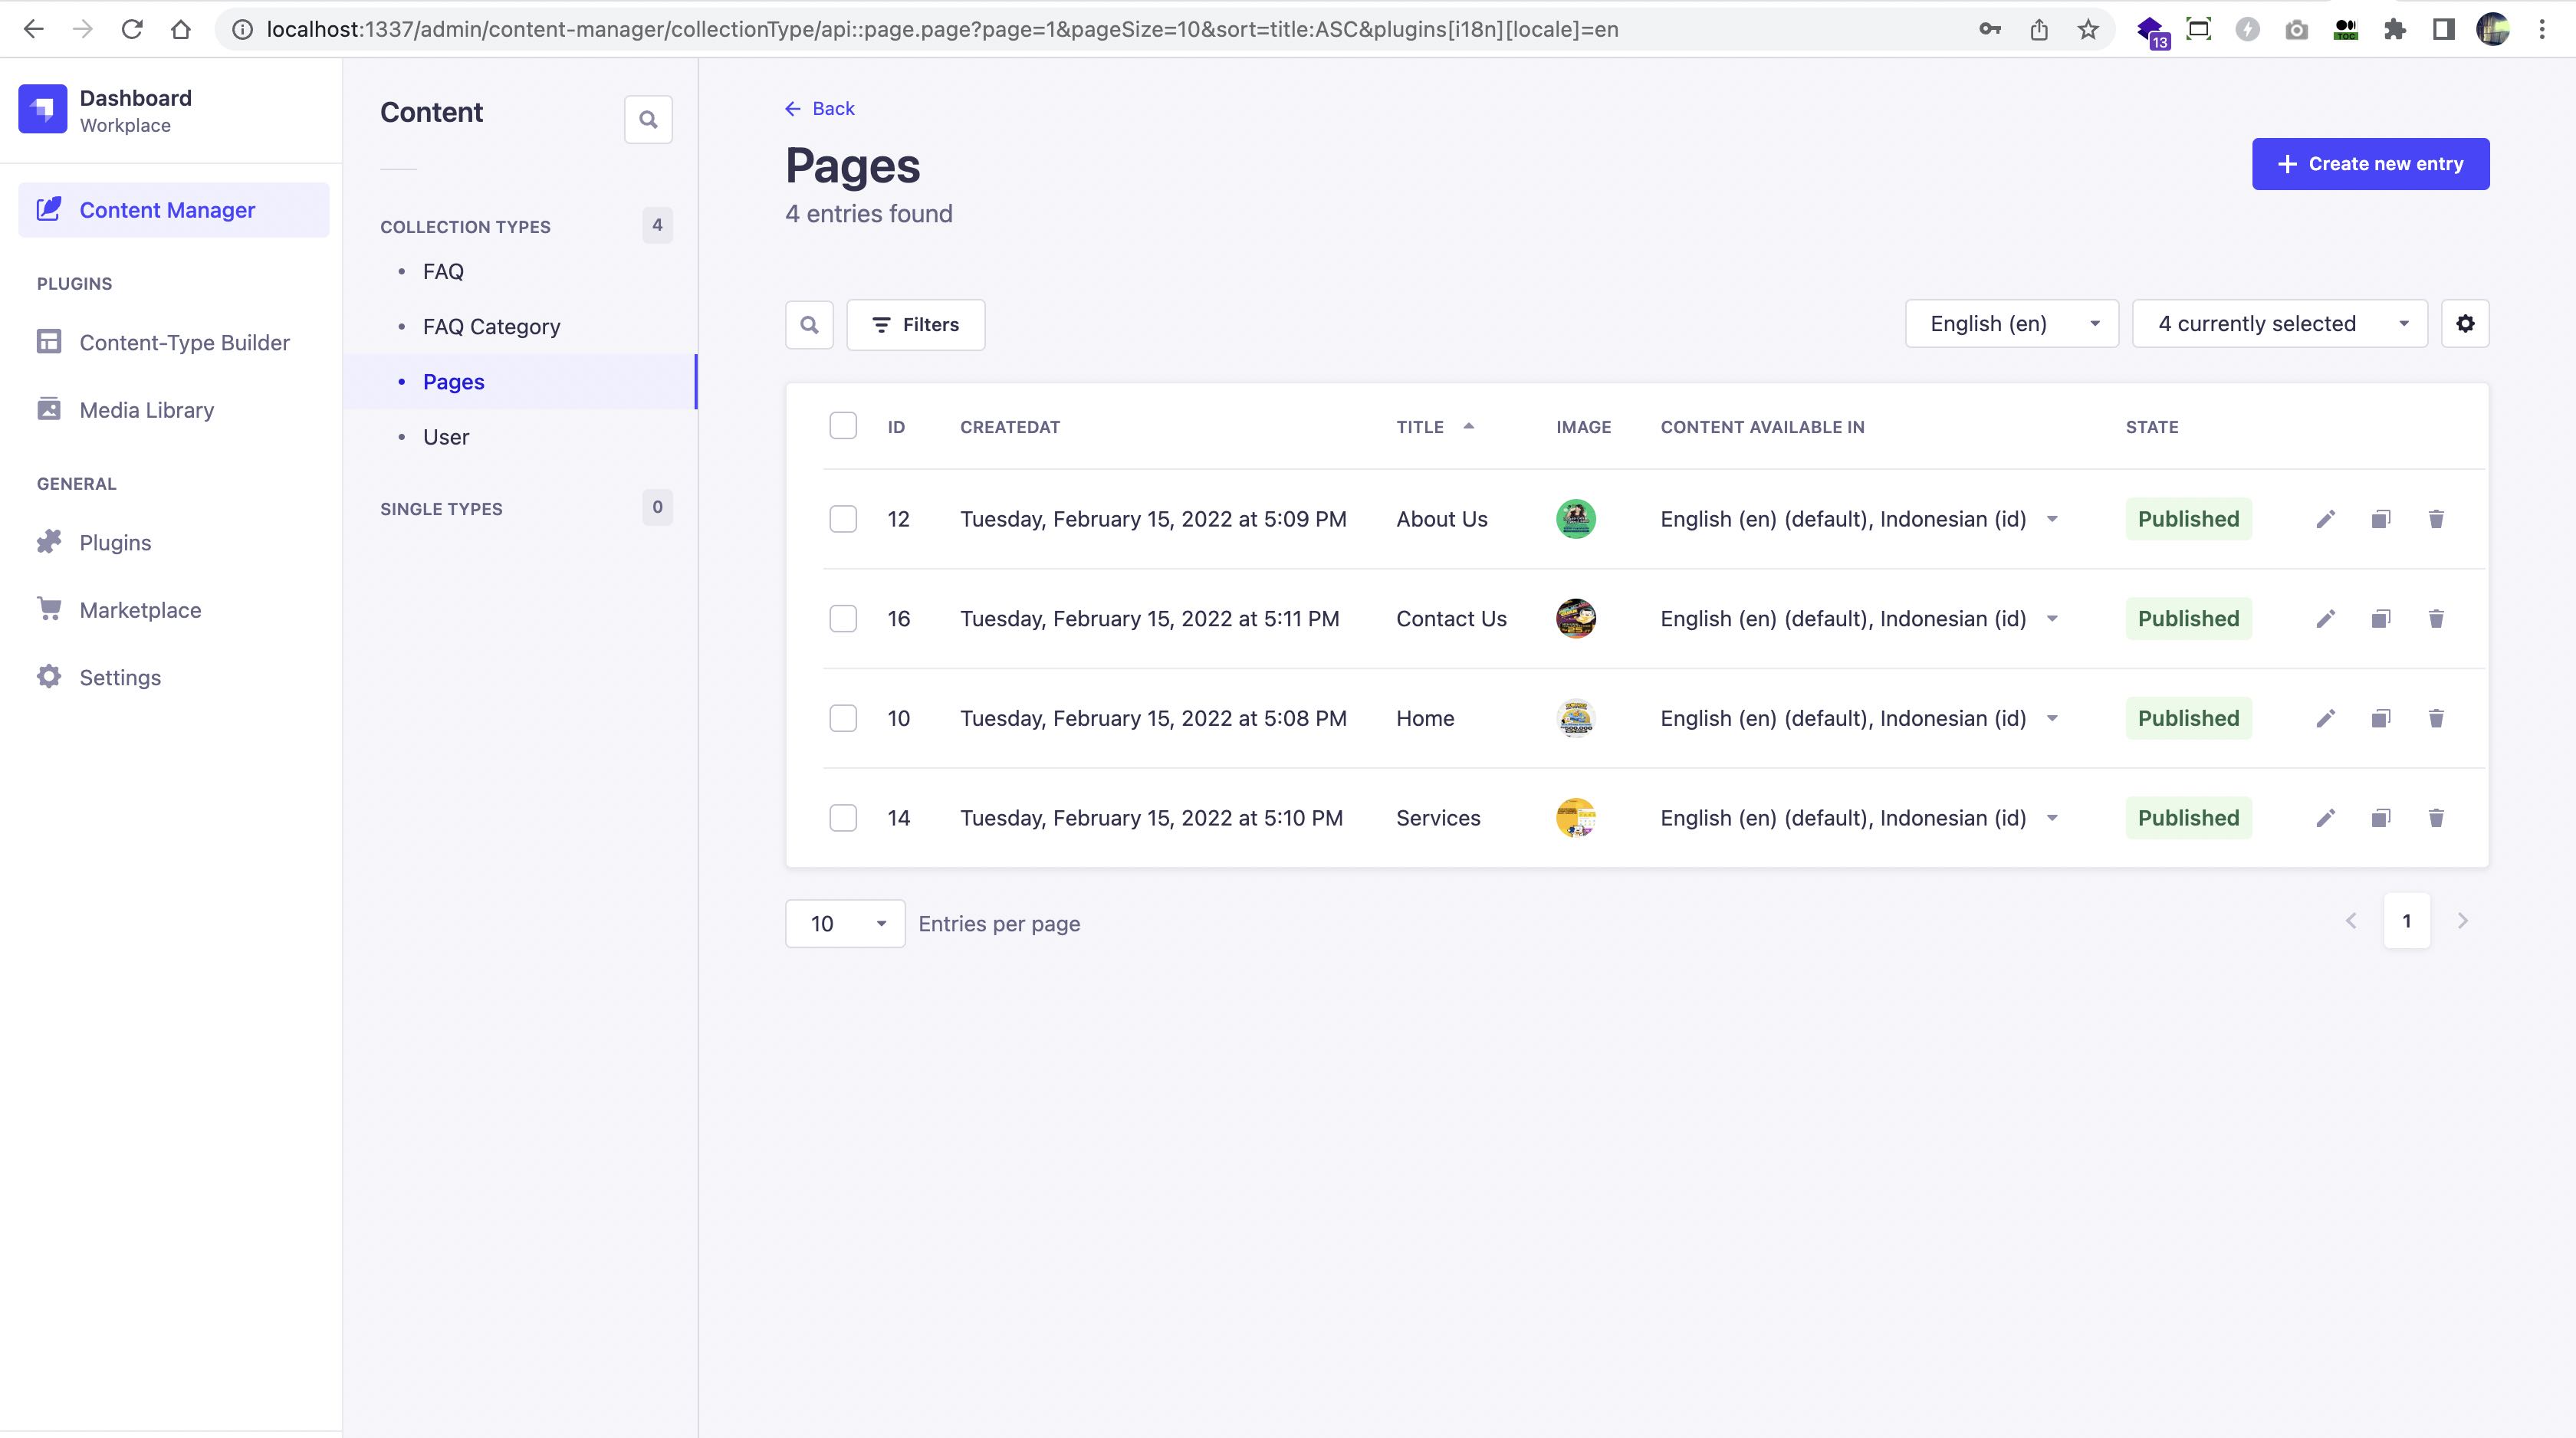The image size is (2576, 1438).
Task: Expand locales list for Services
Action: [2052, 818]
